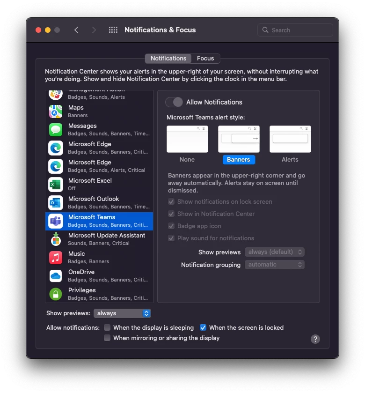Screen dimensions: 365x393
Task: Click the Messages app icon
Action: point(56,130)
